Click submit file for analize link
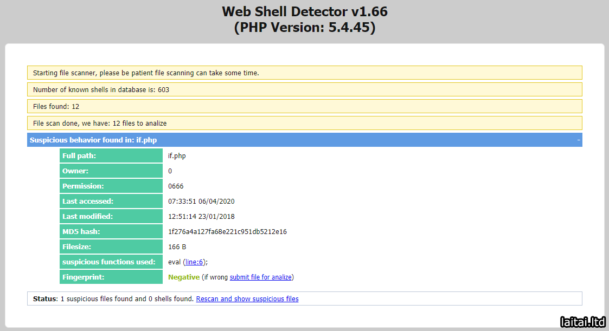This screenshot has height=331, width=609. click(261, 277)
